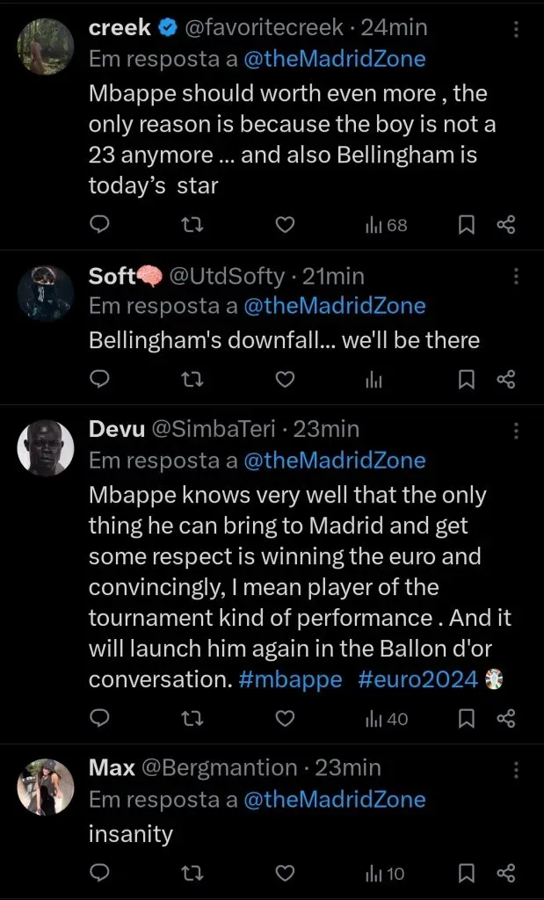View analytics on Devu's tweet

pyautogui.click(x=387, y=719)
